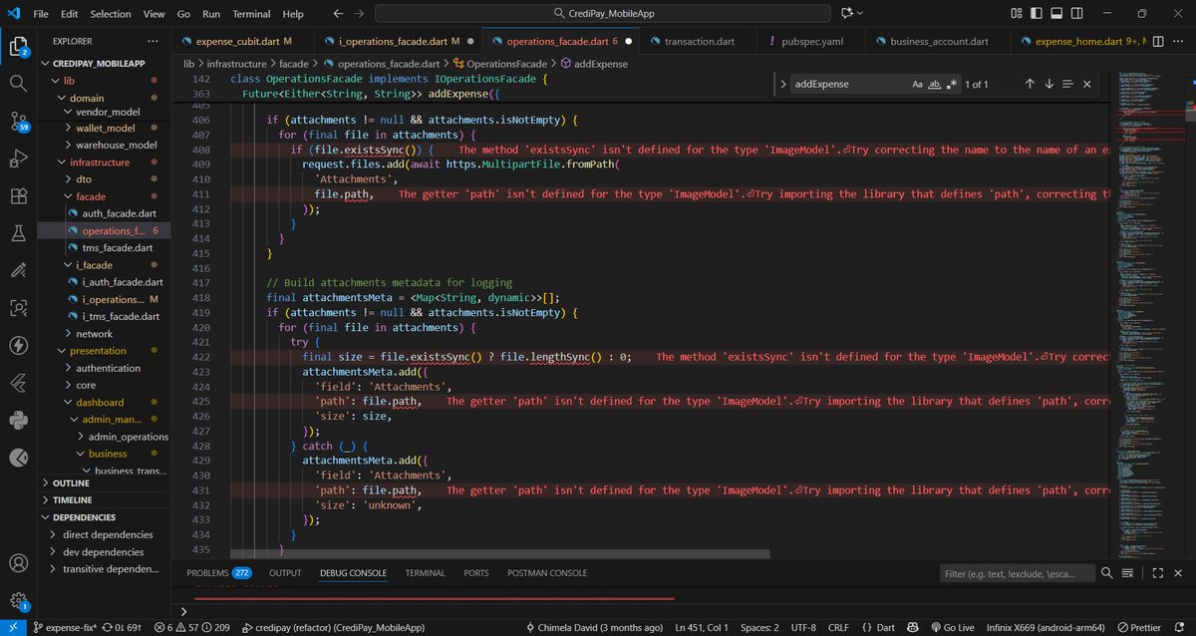
Task: Switch to the transaction.dart tab
Action: (698, 41)
